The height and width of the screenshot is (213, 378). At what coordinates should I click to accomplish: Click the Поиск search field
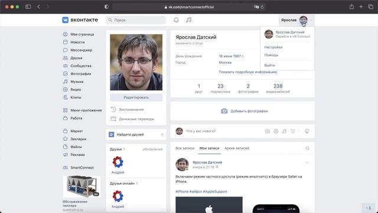136,20
